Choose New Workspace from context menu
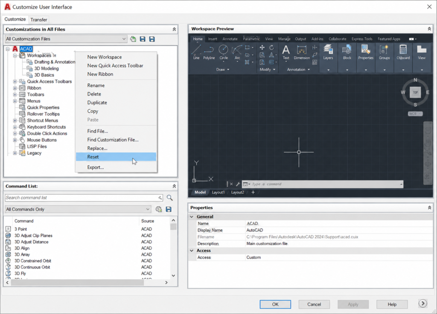437x314 pixels. tap(116, 57)
